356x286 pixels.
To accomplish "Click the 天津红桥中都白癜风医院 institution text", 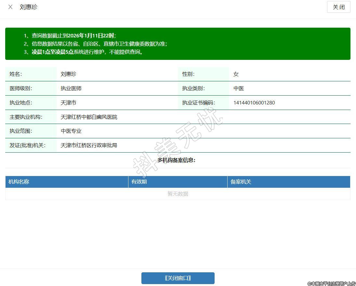I will tap(89, 117).
